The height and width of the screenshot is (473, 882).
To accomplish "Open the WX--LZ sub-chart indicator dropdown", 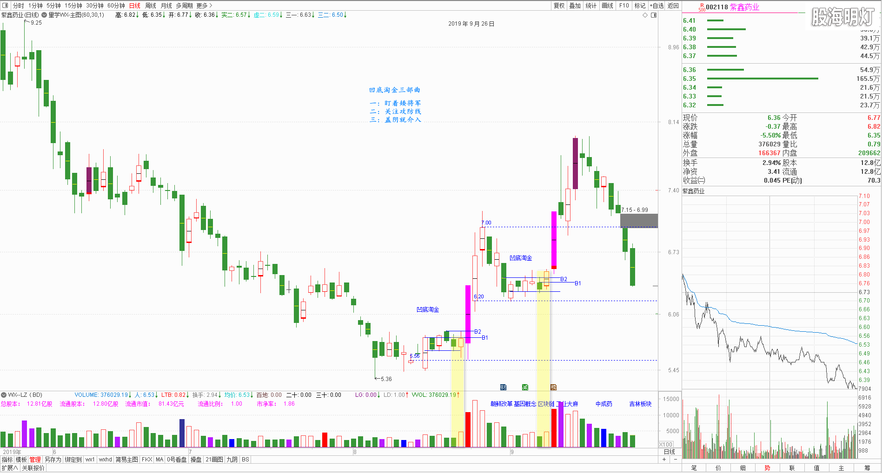I will (x=4, y=395).
